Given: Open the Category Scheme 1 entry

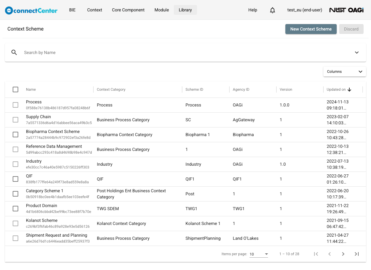Looking at the screenshot, I should click(45, 191).
